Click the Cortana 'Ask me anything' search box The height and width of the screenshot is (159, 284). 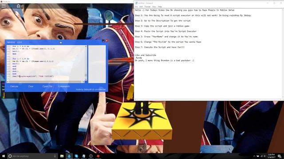pyautogui.click(x=32, y=156)
